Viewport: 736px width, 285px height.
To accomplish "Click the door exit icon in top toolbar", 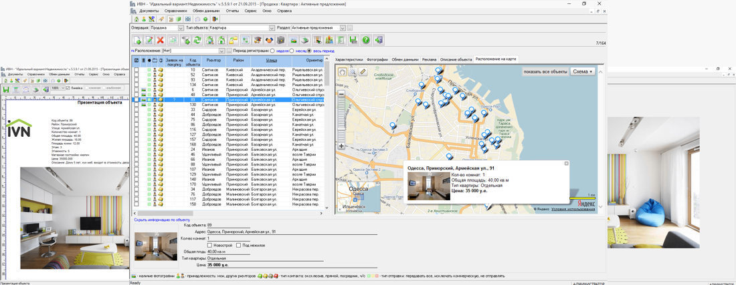I will 215,19.
